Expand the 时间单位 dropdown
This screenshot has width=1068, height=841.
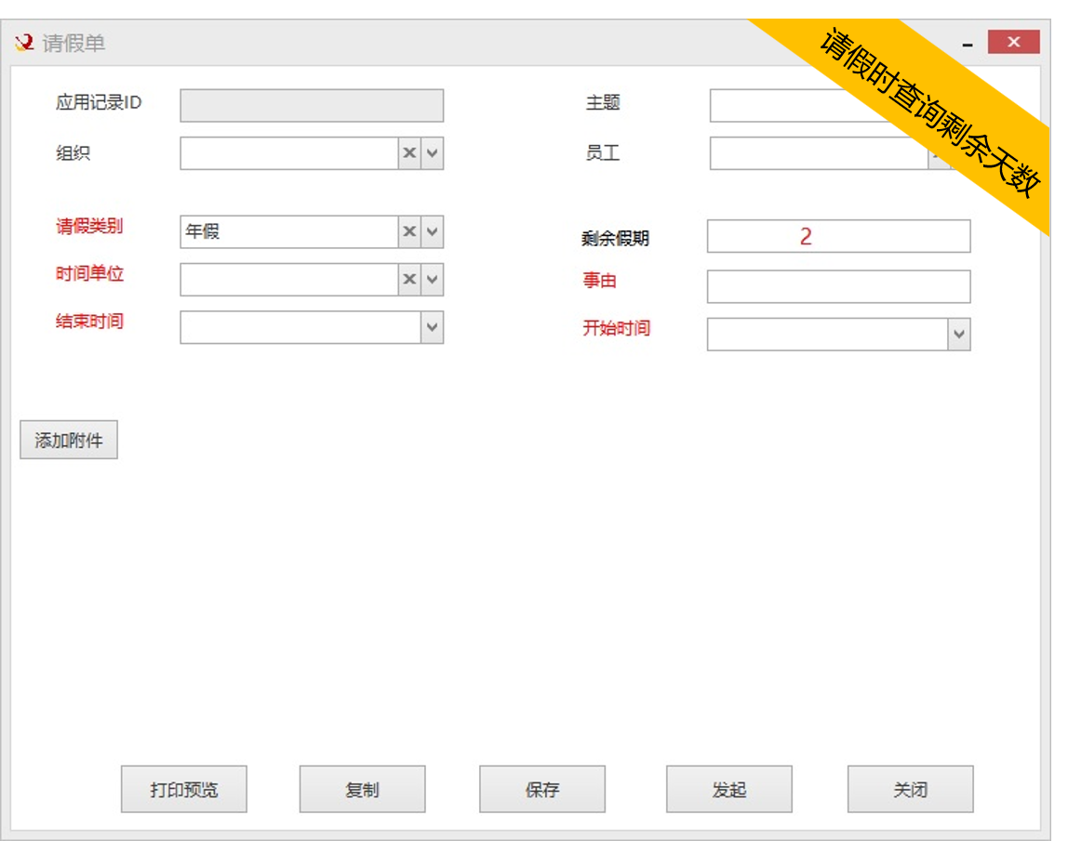(432, 280)
